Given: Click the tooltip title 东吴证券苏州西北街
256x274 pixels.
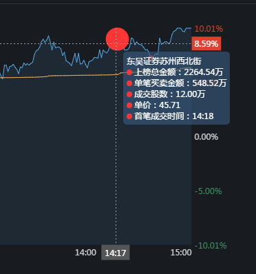Looking at the screenshot, I should [x=164, y=61].
